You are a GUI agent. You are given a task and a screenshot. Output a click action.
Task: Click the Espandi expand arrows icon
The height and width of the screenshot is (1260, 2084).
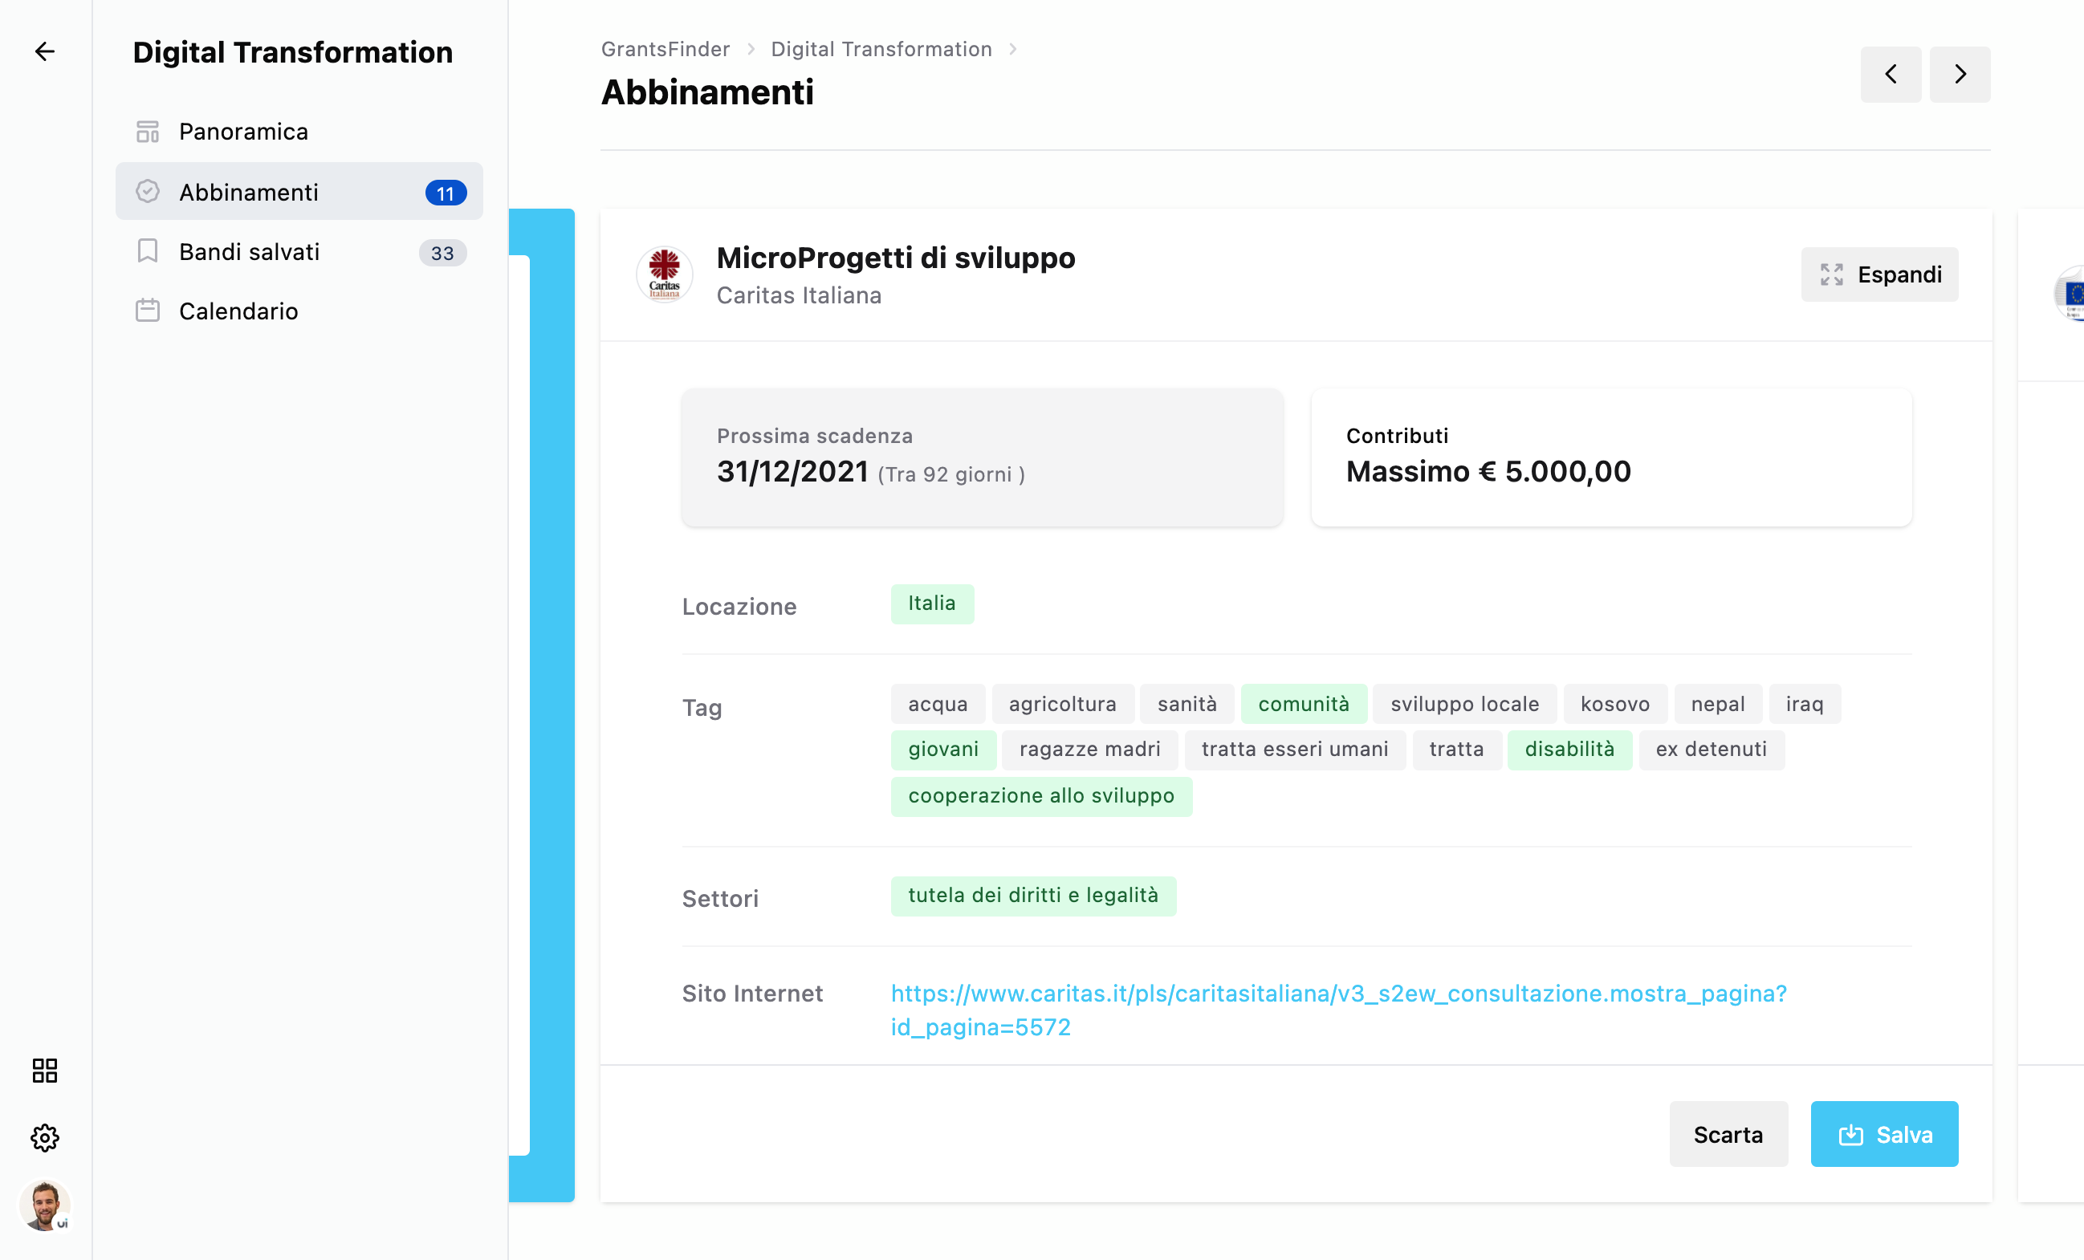click(1832, 274)
